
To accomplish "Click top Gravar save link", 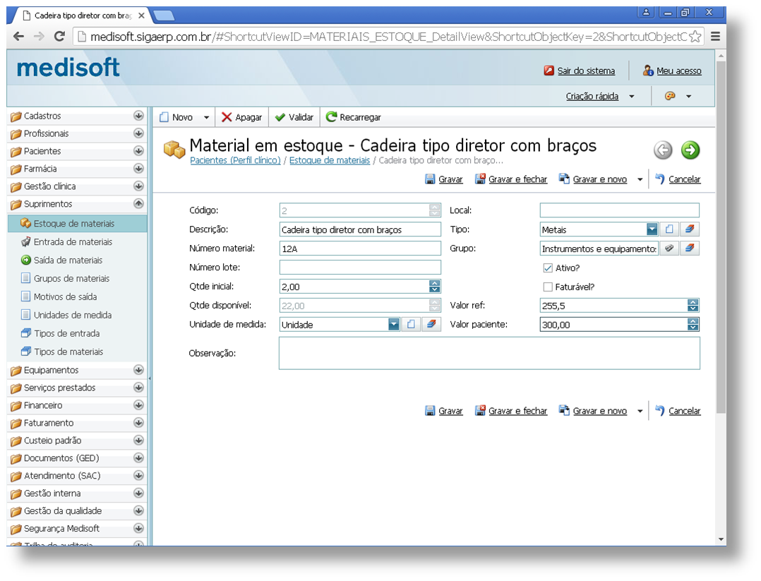I will 443,179.
